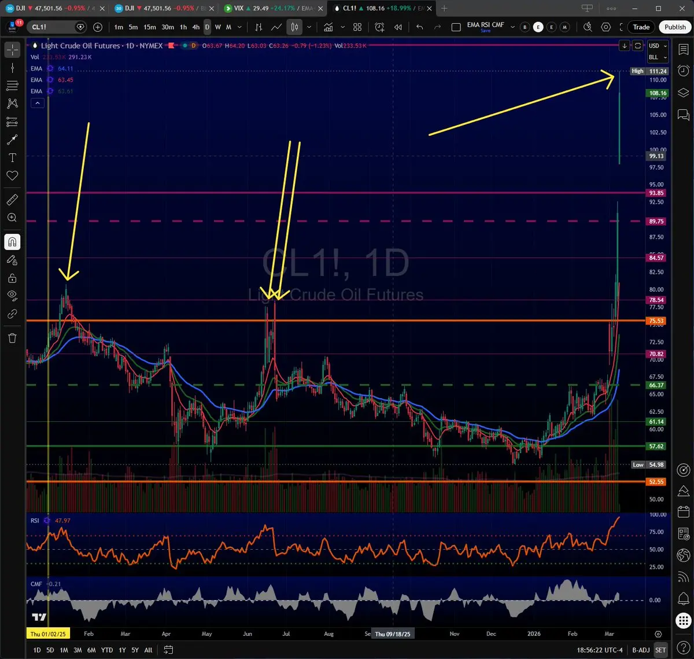
Task: Open the CL1! symbol search field
Action: [58, 27]
